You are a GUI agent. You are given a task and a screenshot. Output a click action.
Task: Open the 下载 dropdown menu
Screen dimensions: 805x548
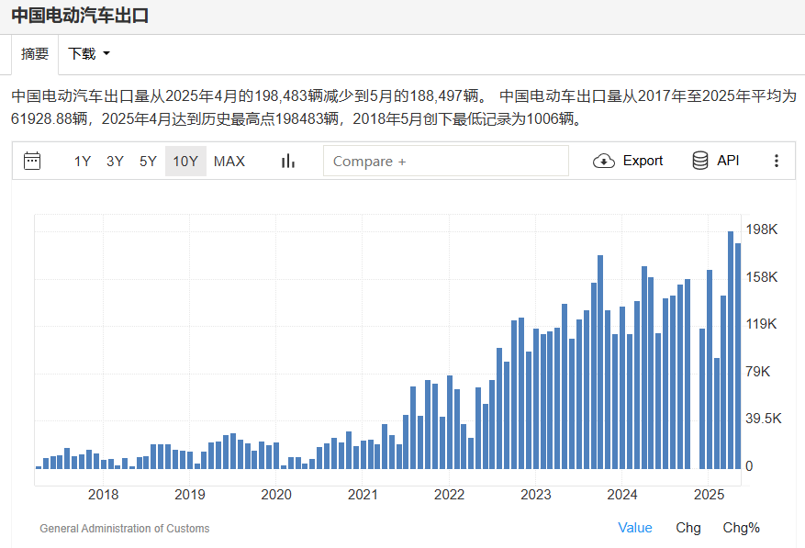pos(89,53)
